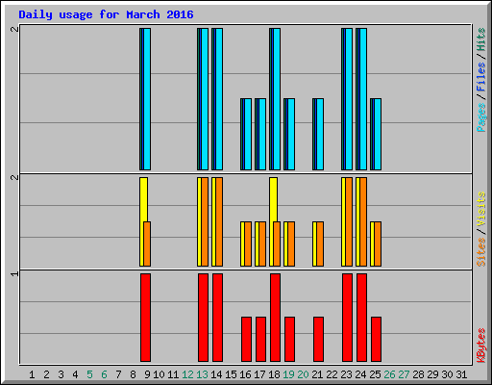Click the 'Sites' legend label
Image resolution: width=492 pixels, height=385 pixels.
tap(481, 252)
